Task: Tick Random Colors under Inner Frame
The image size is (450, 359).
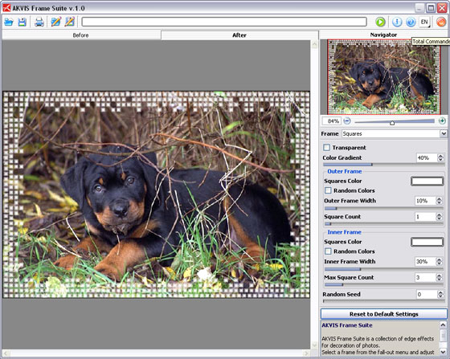Action: coord(328,251)
